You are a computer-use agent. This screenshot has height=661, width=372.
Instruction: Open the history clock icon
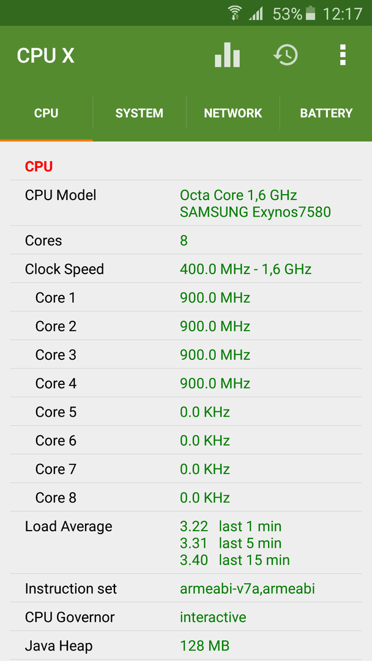tap(286, 55)
